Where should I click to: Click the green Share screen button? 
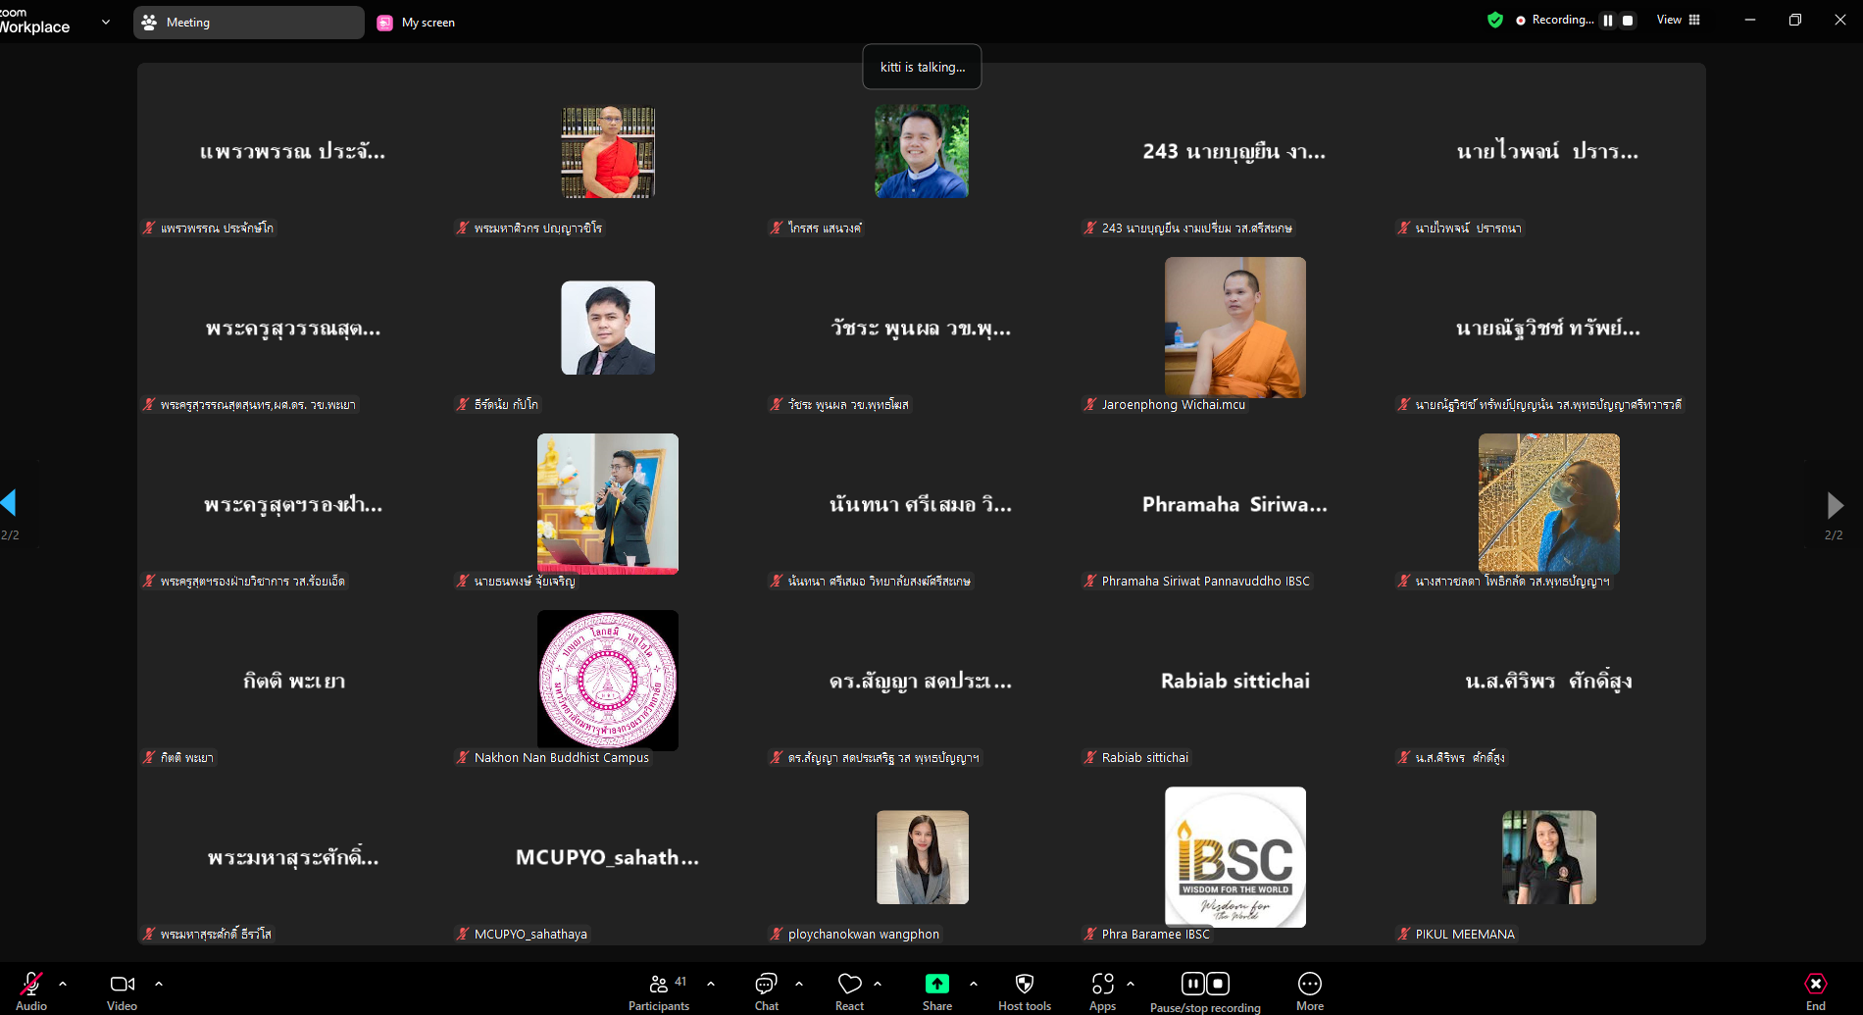tap(936, 990)
